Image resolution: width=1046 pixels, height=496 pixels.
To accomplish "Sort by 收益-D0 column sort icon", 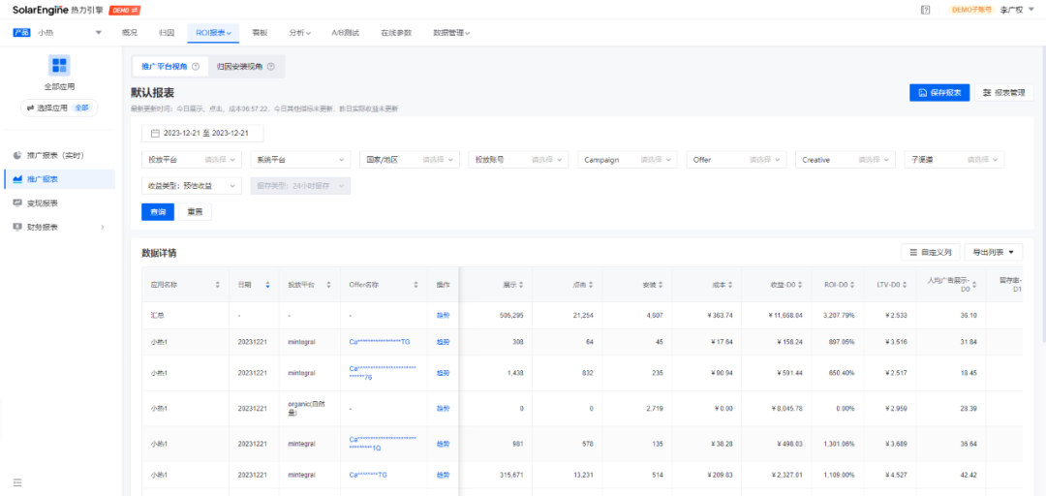I will [x=801, y=285].
